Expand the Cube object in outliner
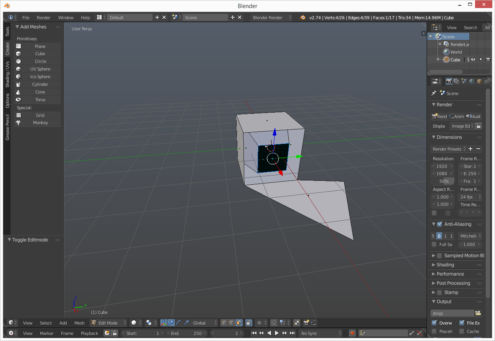Viewport: 495px width, 341px height. [438, 59]
